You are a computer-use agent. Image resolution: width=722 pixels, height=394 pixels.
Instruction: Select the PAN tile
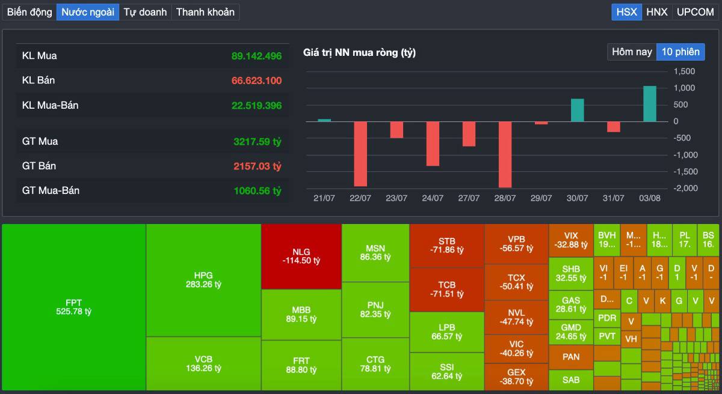pos(571,357)
